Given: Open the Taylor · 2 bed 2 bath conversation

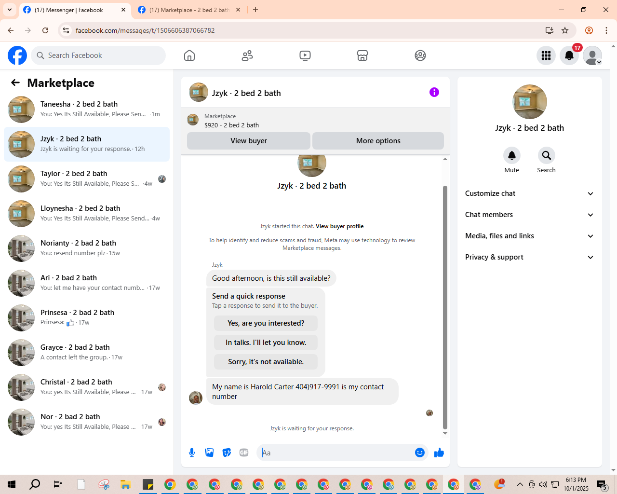Looking at the screenshot, I should pos(87,179).
